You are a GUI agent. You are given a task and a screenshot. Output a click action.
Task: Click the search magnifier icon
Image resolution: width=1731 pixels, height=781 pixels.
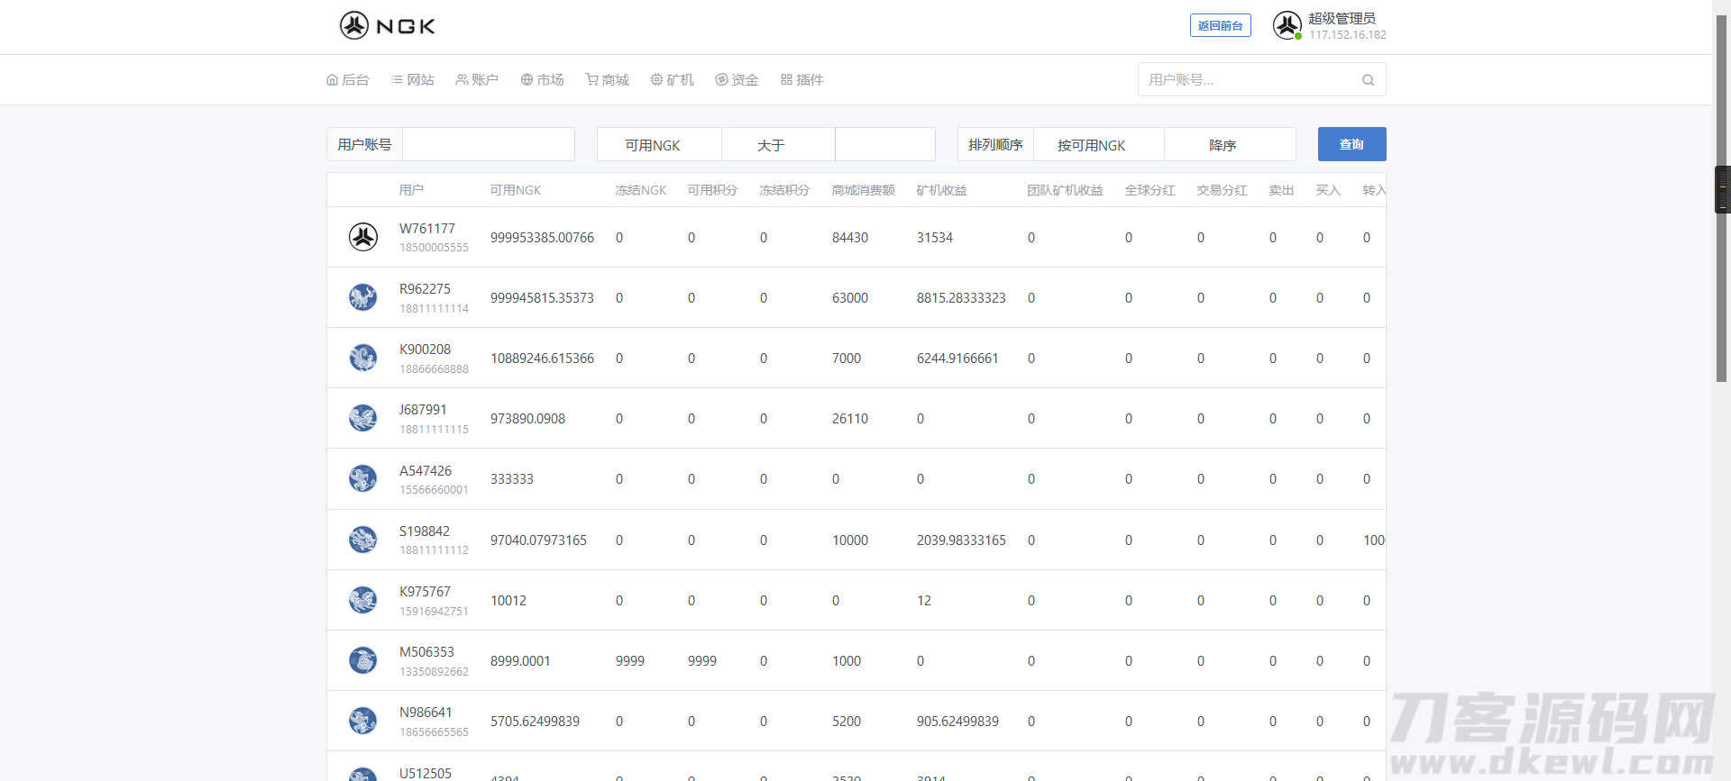pos(1368,80)
